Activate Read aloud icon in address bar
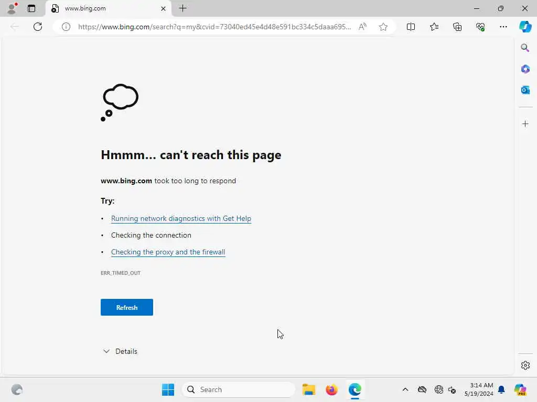The image size is (537, 402). [362, 27]
